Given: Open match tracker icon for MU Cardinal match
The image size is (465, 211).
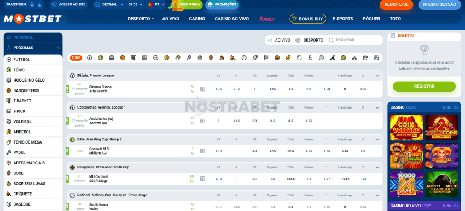Looking at the screenshot, I should (202, 179).
